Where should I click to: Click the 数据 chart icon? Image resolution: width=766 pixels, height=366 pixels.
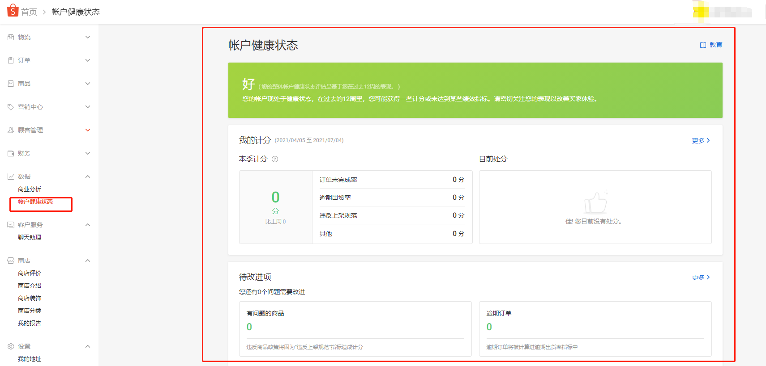click(x=11, y=177)
